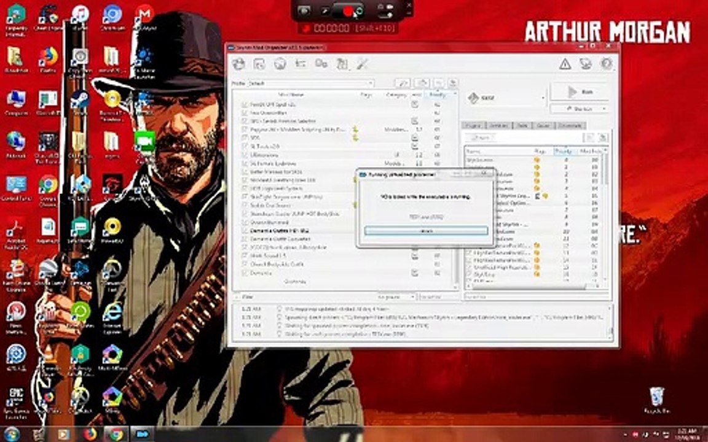The image size is (708, 442).
Task: Click the Unlock button in the dialog
Action: pyautogui.click(x=426, y=230)
